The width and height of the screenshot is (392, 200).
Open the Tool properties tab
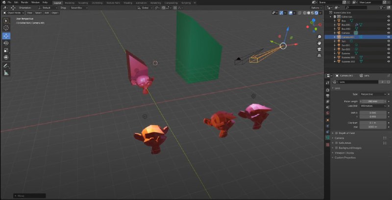(328, 83)
